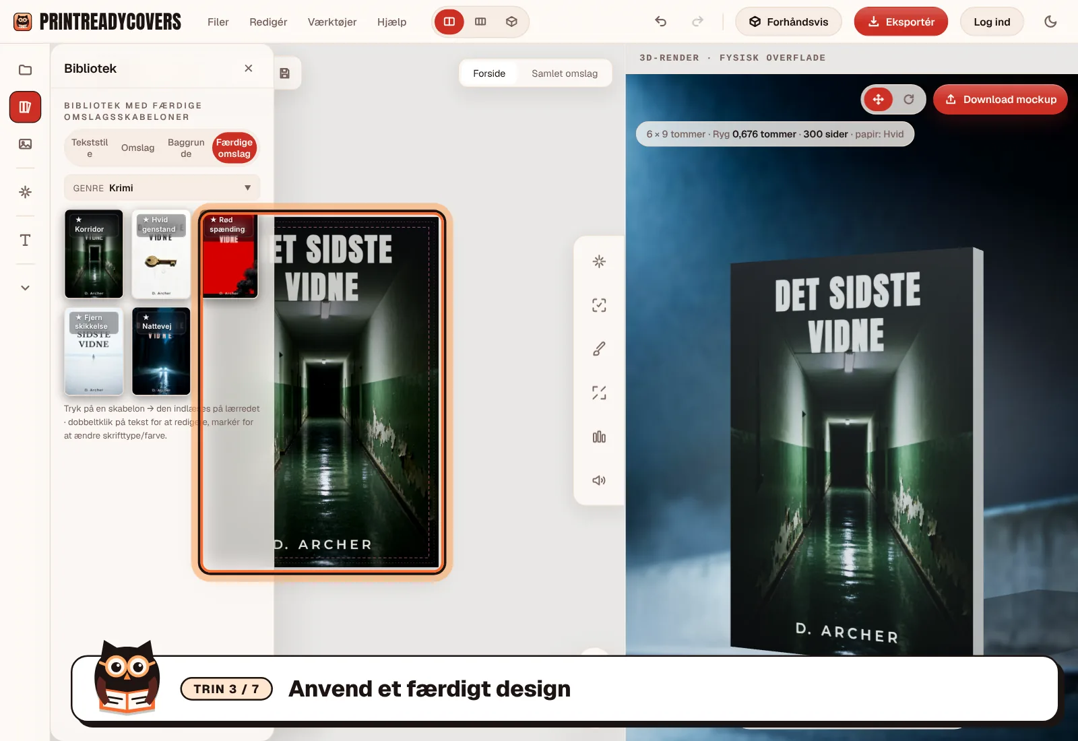Select the Text tool in sidebar
The height and width of the screenshot is (741, 1078).
pos(25,240)
